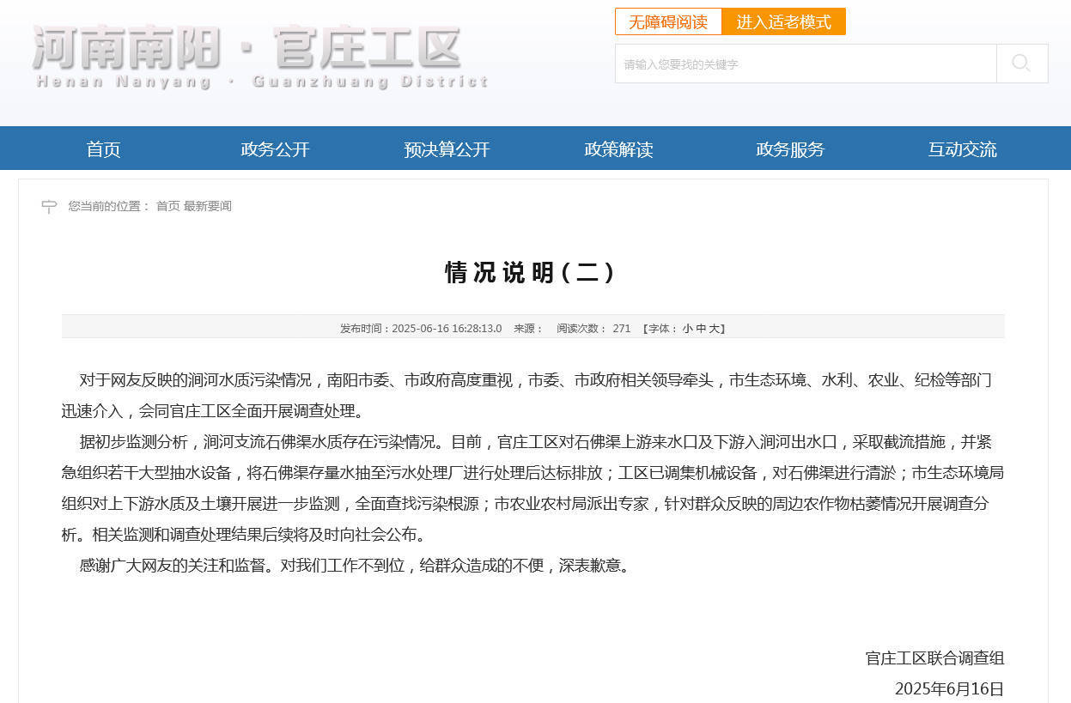This screenshot has height=703, width=1071.
Task: Go to the 首页 navigation tab
Action: [103, 148]
